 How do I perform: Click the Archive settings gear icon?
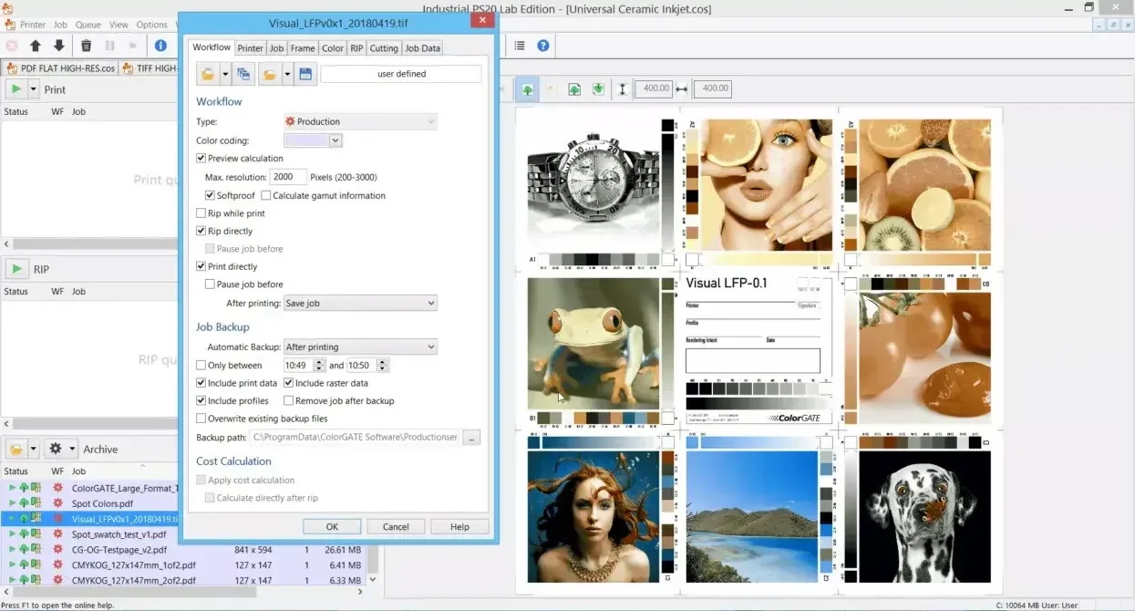pyautogui.click(x=56, y=449)
